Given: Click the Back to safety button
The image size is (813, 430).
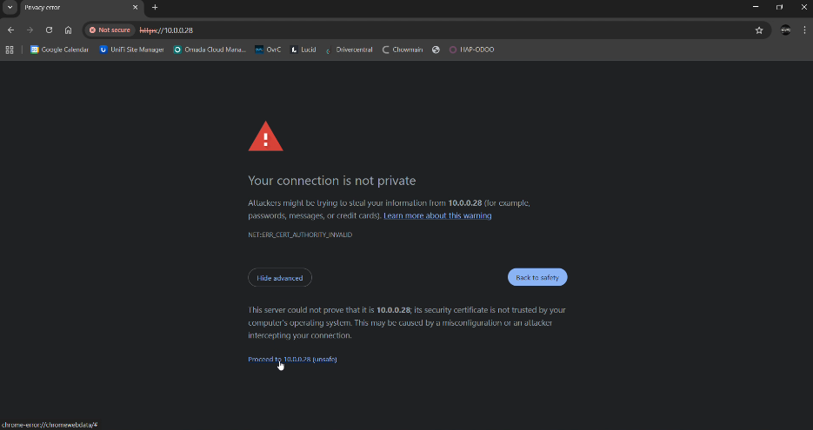Looking at the screenshot, I should [537, 278].
